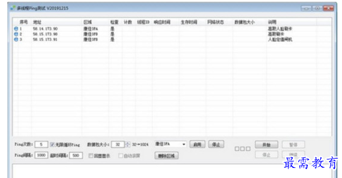
Task: Click the 32→1024 range label
Action: pos(140,145)
